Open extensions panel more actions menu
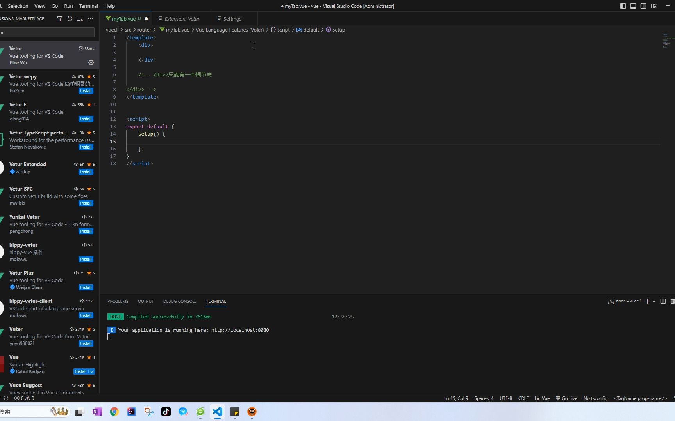Viewport: 675px width, 421px height. pos(90,19)
